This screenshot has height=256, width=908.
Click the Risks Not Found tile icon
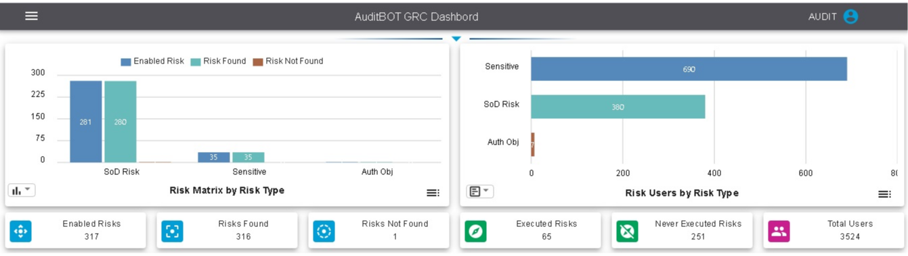tap(324, 232)
